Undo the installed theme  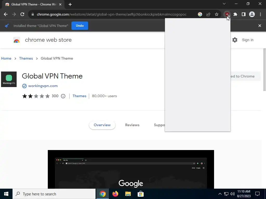80,26
